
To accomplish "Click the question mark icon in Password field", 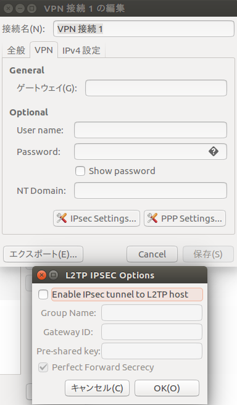I will click(x=214, y=152).
